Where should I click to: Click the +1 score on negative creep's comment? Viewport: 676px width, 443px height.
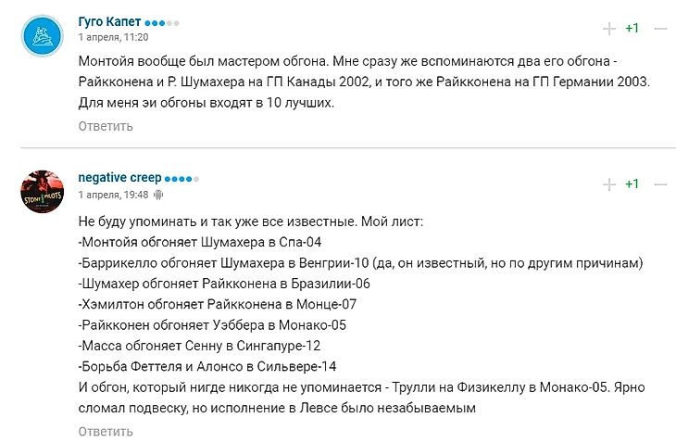[632, 184]
